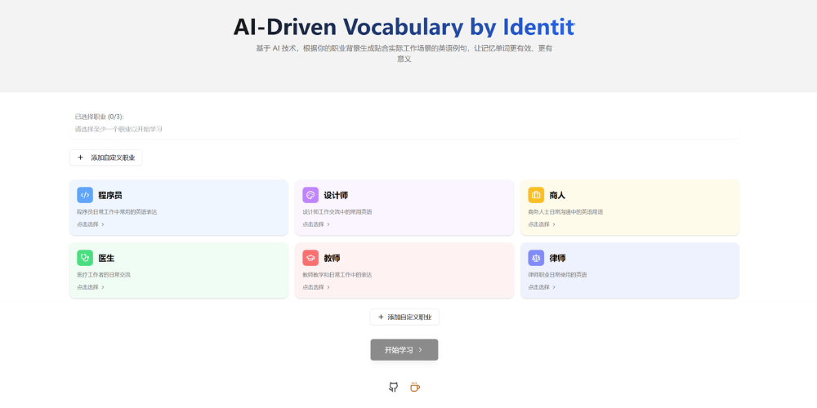Click 点击选择 in the 医生 card
This screenshot has height=408, width=817.
[91, 286]
